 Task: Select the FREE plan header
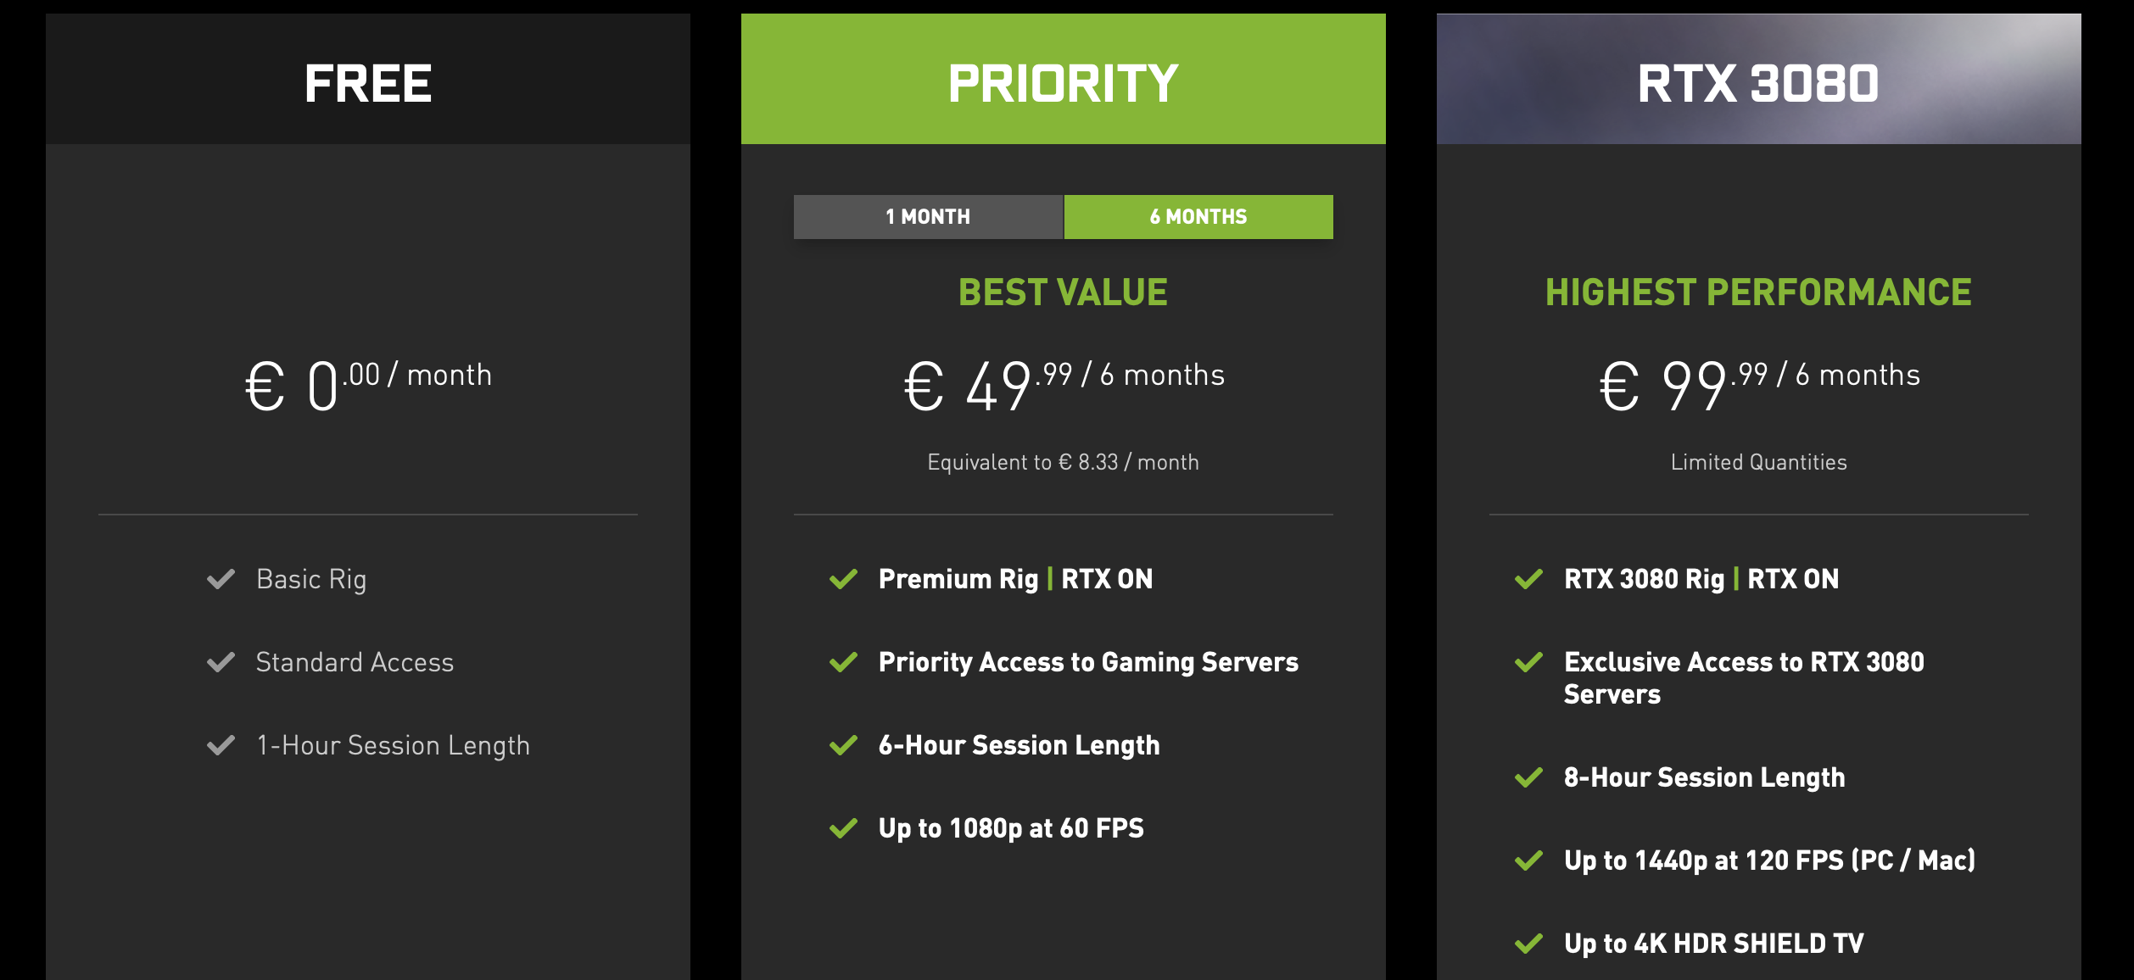[368, 79]
